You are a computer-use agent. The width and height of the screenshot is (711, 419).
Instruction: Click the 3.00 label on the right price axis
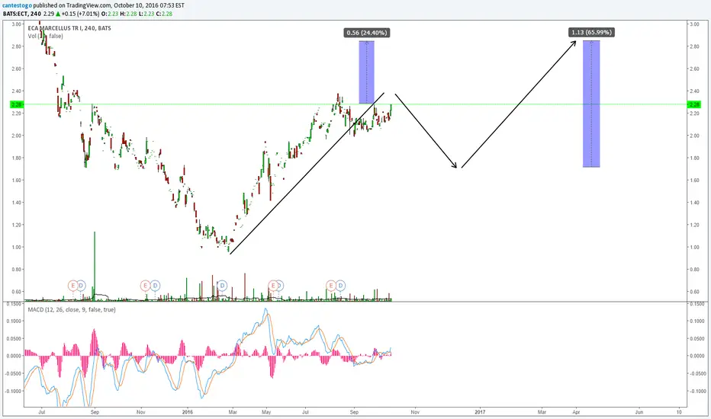694,24
